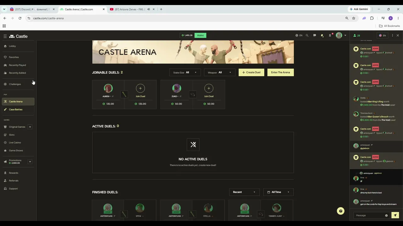Change site language via globe EN

[x=299, y=35]
